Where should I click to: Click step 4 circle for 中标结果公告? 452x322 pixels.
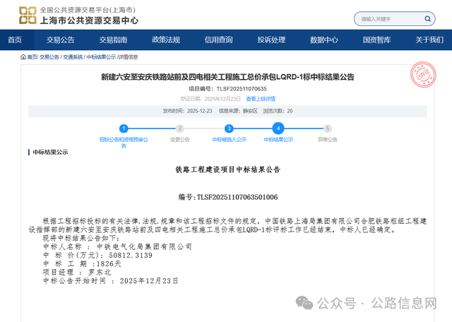coord(278,129)
